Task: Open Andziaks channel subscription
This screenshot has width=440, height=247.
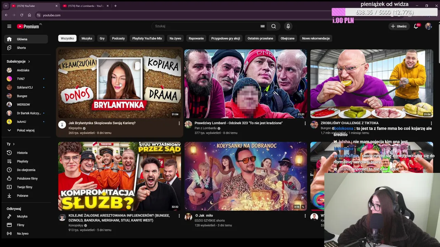Action: 26,70
